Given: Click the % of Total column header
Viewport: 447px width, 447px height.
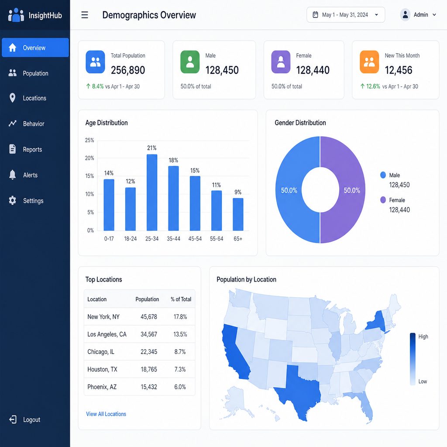Looking at the screenshot, I should coord(181,299).
